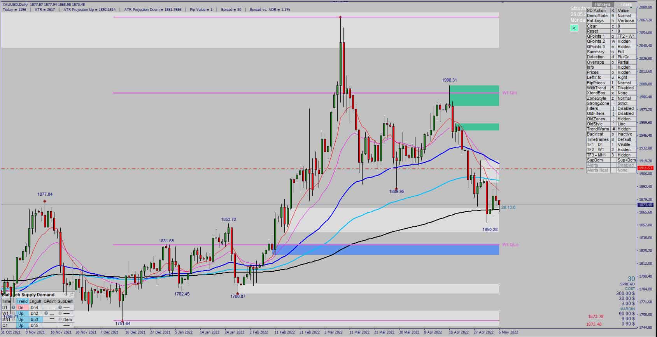Toggle TrendWorm visibility
The height and width of the screenshot is (337, 657).
pos(611,129)
